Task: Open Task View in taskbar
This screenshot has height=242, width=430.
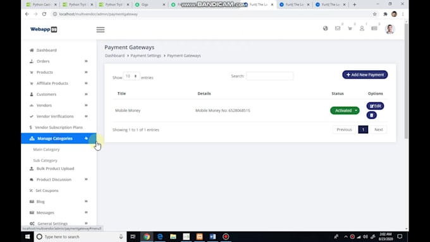Action: tap(133, 236)
